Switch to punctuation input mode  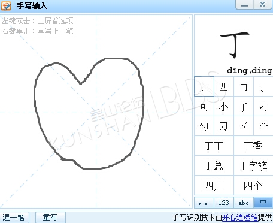click(204, 203)
